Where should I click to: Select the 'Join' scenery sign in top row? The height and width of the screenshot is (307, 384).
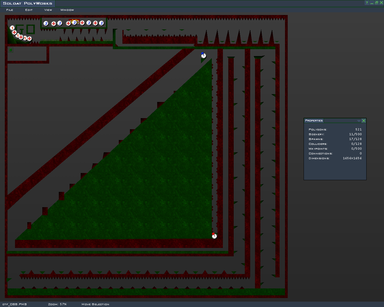coord(73,21)
